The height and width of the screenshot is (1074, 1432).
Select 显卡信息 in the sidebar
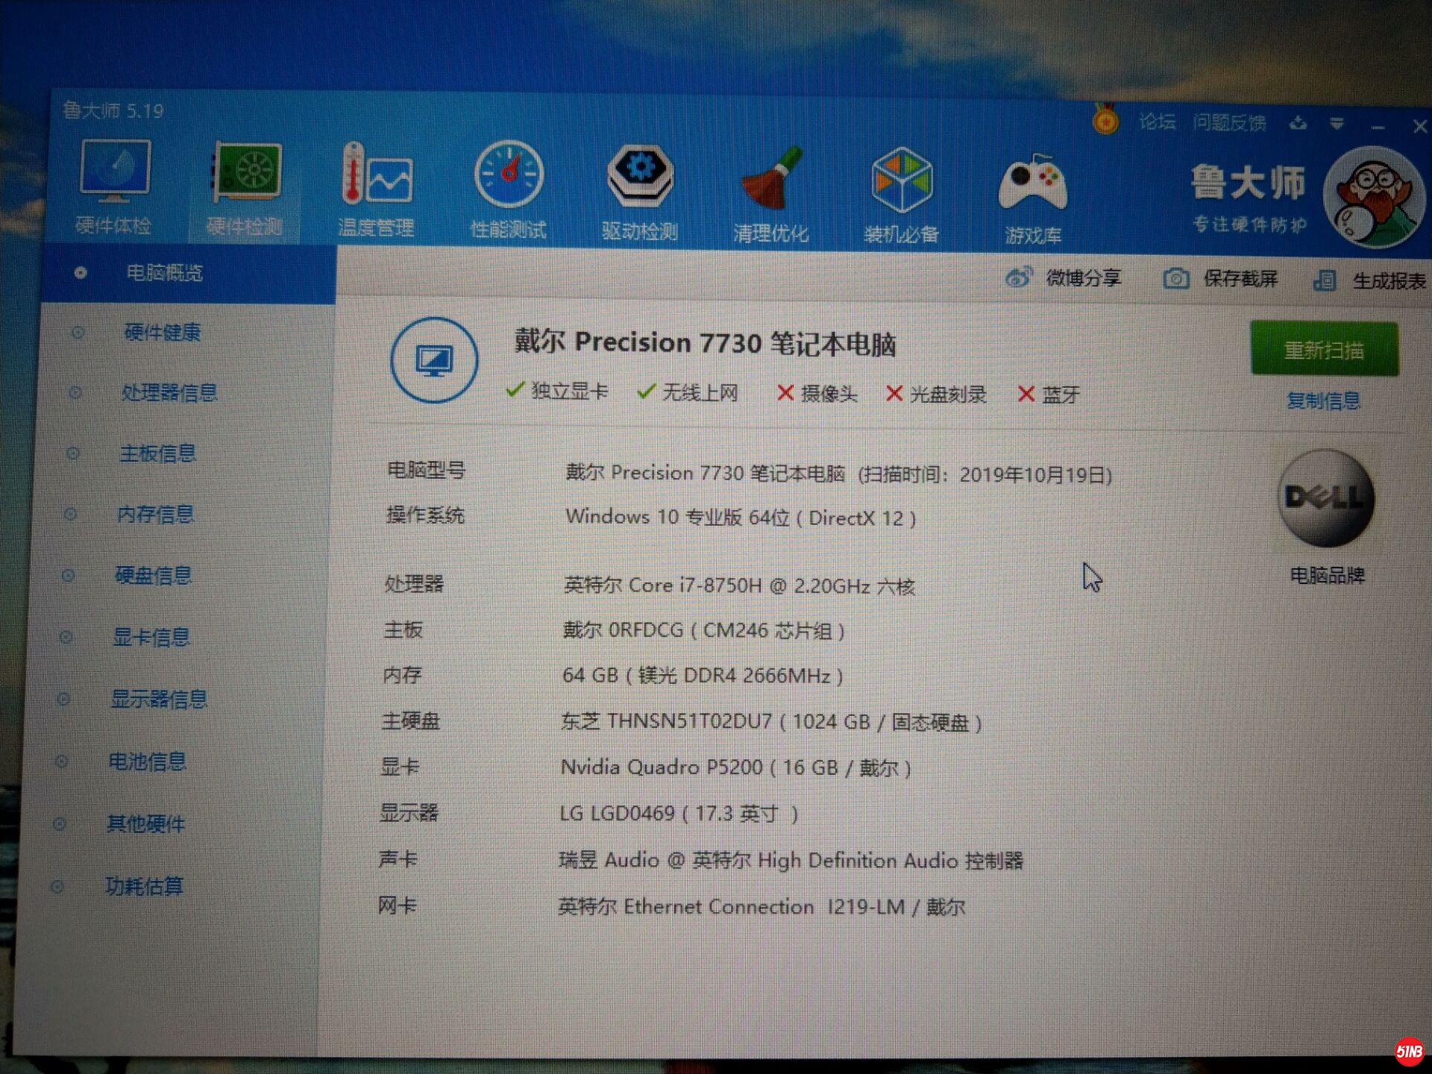pyautogui.click(x=151, y=637)
